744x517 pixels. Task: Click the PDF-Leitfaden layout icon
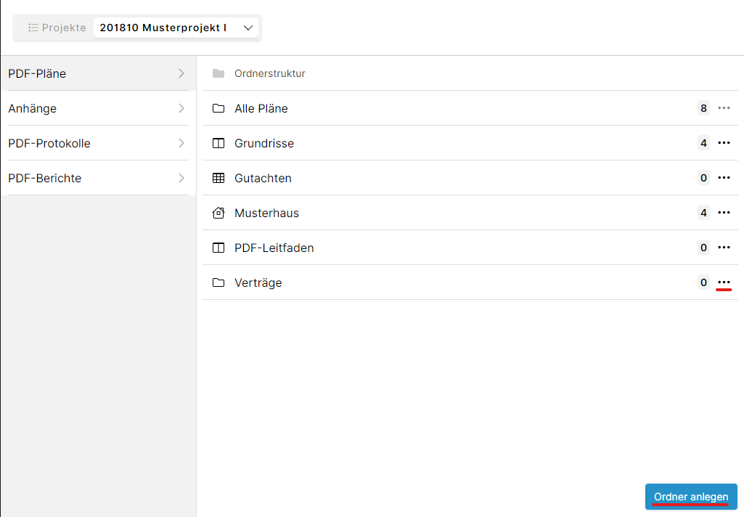tap(218, 248)
